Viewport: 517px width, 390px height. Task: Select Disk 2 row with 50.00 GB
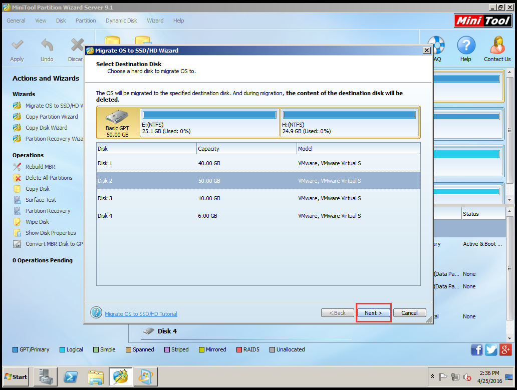coord(258,181)
